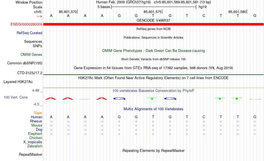Select the Dog alignment row label
This screenshot has width=264, height=161.
[39, 130]
